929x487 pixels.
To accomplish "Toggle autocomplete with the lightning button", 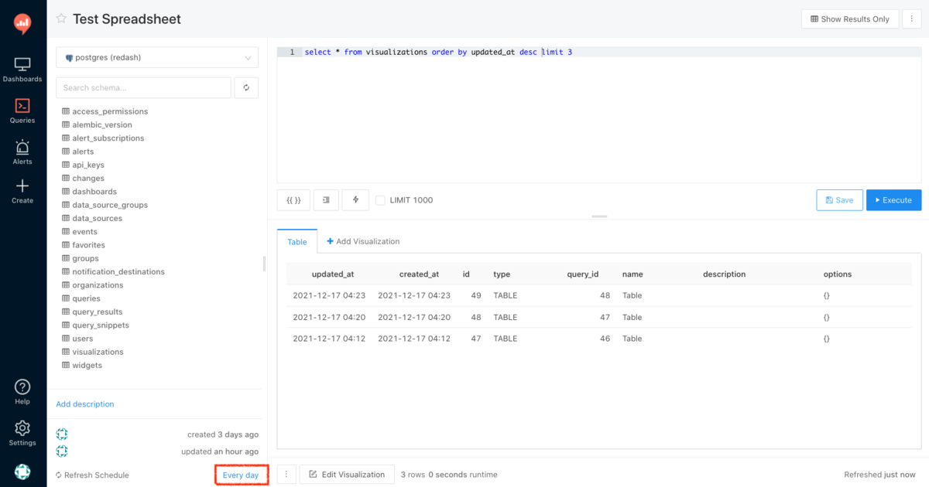I will coord(355,200).
